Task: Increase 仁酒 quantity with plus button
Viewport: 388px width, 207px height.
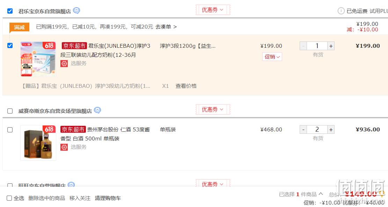Action: pyautogui.click(x=331, y=130)
